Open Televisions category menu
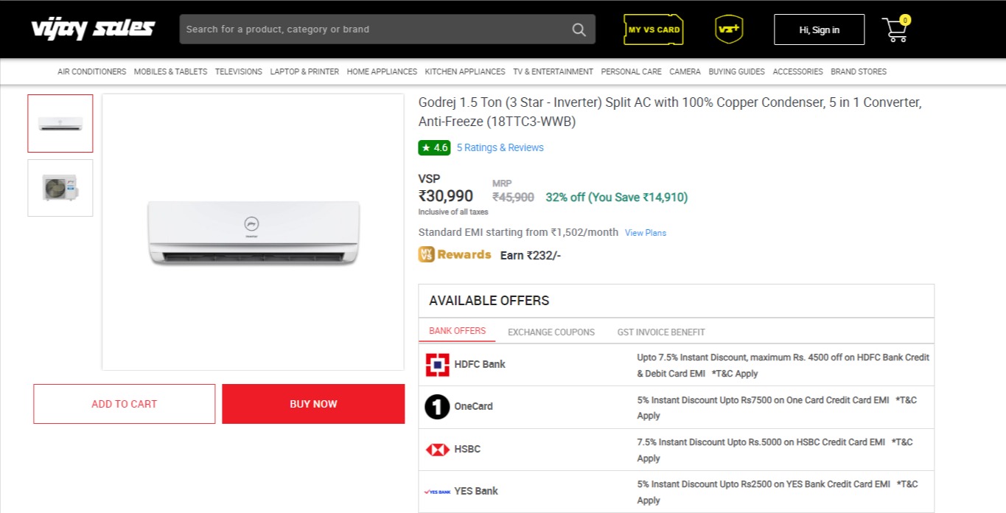This screenshot has height=513, width=1006. [x=239, y=71]
